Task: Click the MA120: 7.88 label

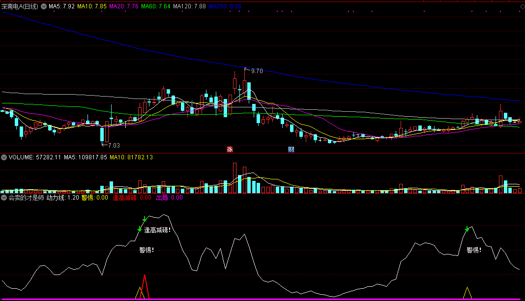Action: (x=189, y=6)
